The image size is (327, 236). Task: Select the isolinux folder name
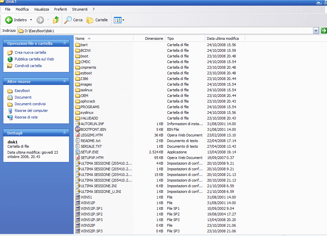tap(87, 90)
